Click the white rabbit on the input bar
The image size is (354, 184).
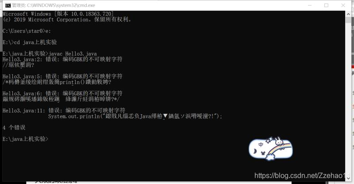pyautogui.click(x=279, y=141)
